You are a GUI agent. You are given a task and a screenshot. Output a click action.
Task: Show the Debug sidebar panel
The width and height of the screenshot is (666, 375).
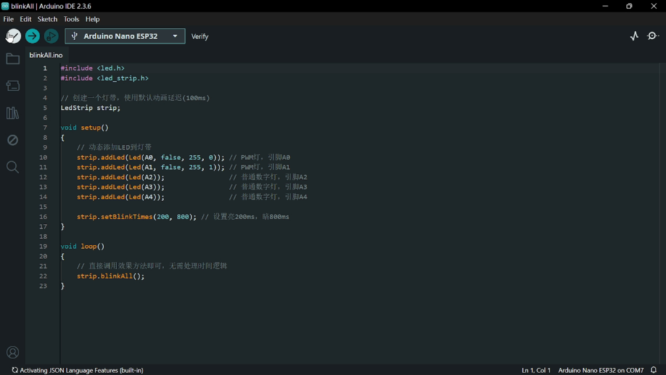pos(12,140)
